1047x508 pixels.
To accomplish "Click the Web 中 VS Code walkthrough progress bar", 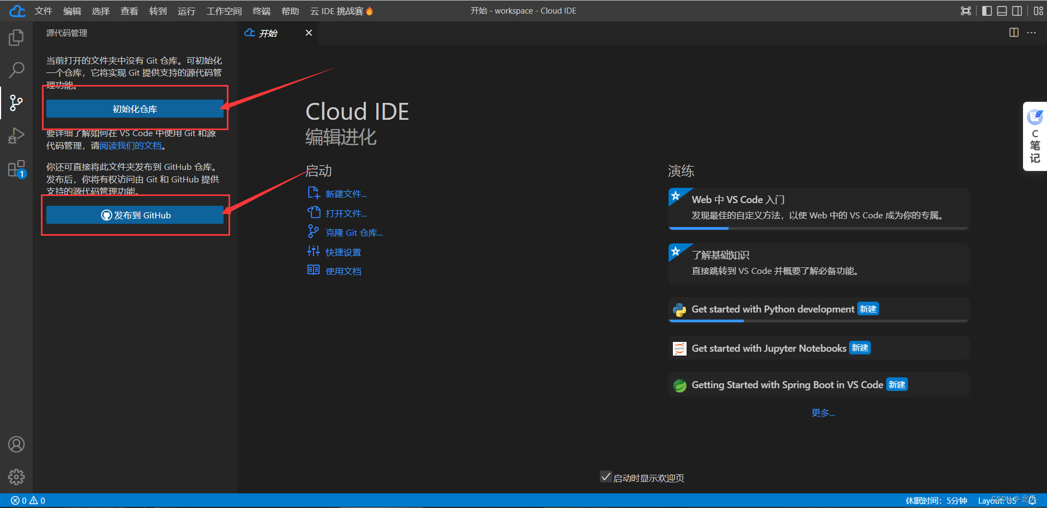I will 819,228.
